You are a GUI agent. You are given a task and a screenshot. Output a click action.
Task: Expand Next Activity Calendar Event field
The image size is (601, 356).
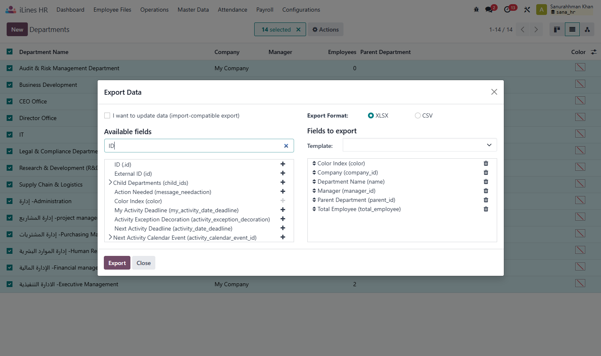[x=110, y=237]
